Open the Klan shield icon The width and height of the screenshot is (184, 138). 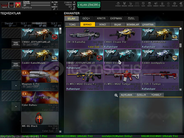143,4
